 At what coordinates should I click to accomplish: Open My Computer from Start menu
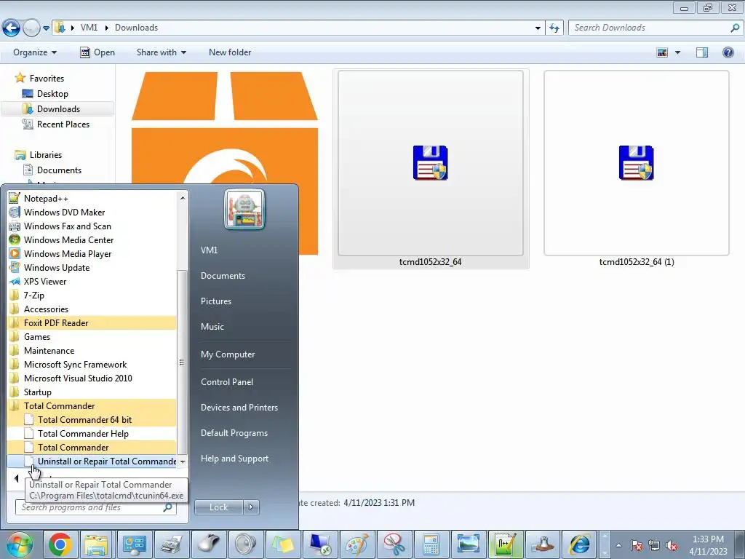[228, 354]
